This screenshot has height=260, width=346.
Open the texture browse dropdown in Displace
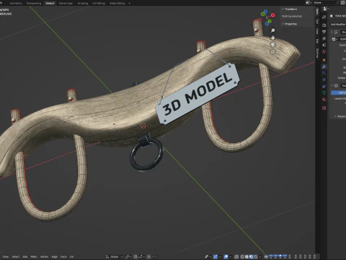[x=334, y=39]
